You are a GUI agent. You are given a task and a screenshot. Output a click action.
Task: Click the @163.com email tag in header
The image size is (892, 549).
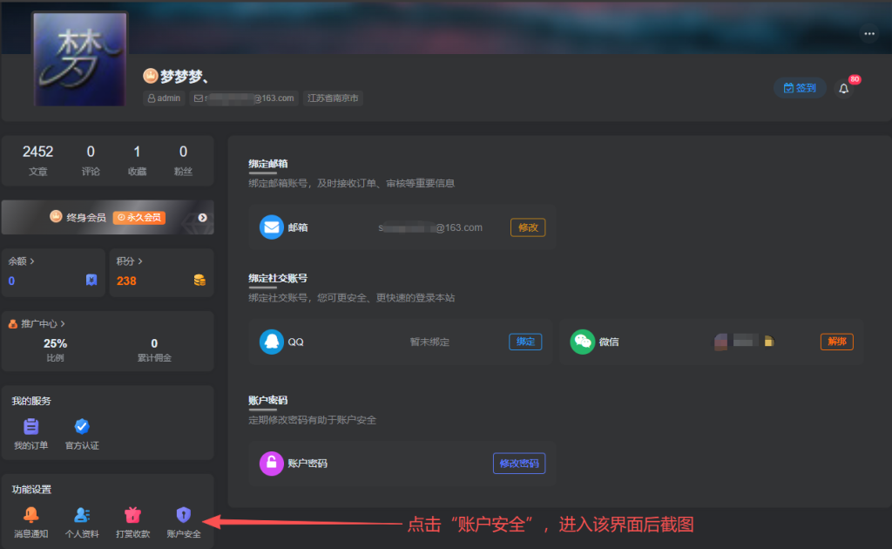(244, 98)
